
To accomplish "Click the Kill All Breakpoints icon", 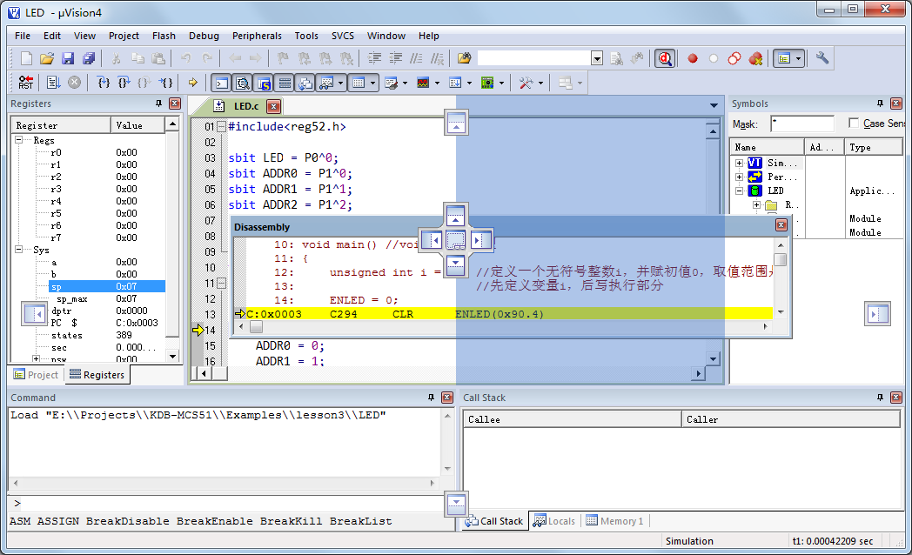I will coord(755,58).
